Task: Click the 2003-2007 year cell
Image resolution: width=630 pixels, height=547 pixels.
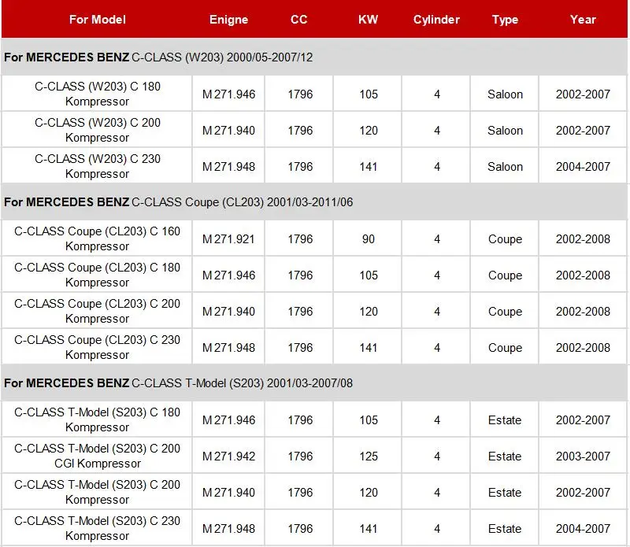Action: click(583, 456)
